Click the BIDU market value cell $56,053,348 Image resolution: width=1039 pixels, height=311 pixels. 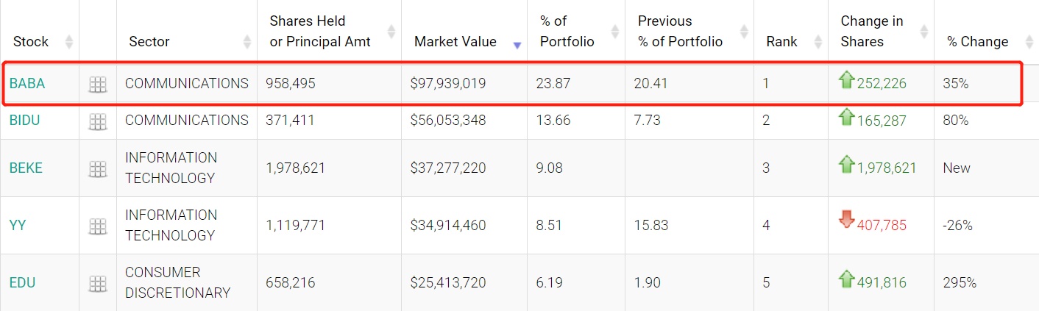tap(448, 121)
